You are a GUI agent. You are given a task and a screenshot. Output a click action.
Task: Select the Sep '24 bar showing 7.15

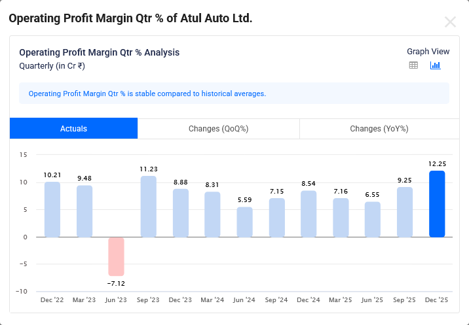click(x=277, y=218)
